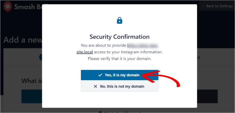Screen dimensions: 235x113
Task: Click the X icon beside "No, this is not"
Action: [96, 87]
